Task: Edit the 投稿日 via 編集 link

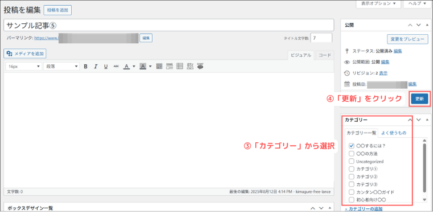Action: click(412, 84)
